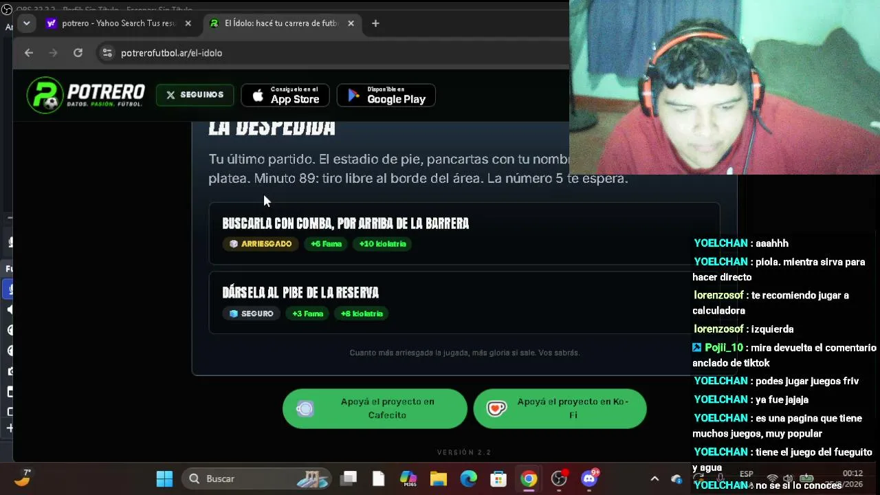This screenshot has width=880, height=495.
Task: Close the El Ídolo tab
Action: pos(351,23)
